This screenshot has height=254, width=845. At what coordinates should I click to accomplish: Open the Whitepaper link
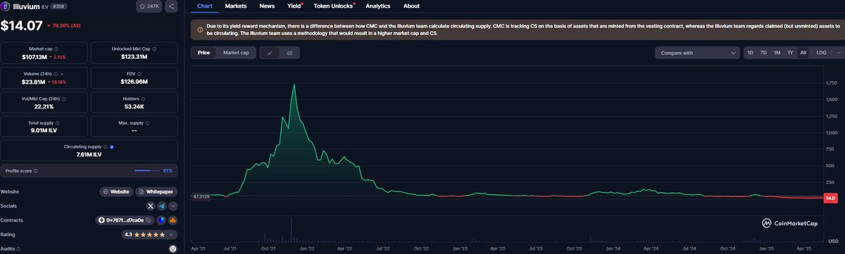tap(157, 191)
